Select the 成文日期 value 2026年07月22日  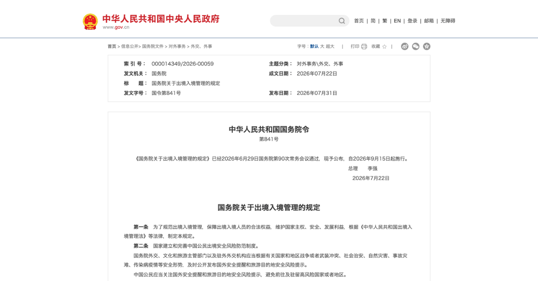pos(317,74)
